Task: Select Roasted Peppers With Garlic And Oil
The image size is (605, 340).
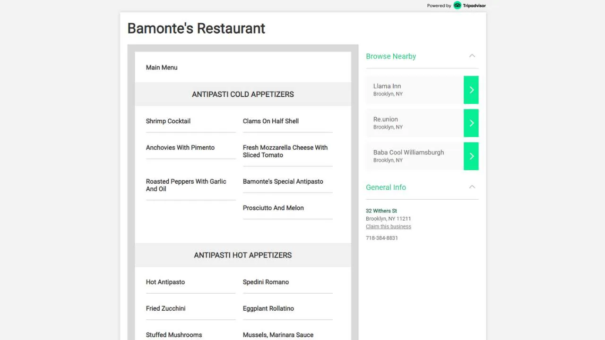Action: tap(186, 185)
